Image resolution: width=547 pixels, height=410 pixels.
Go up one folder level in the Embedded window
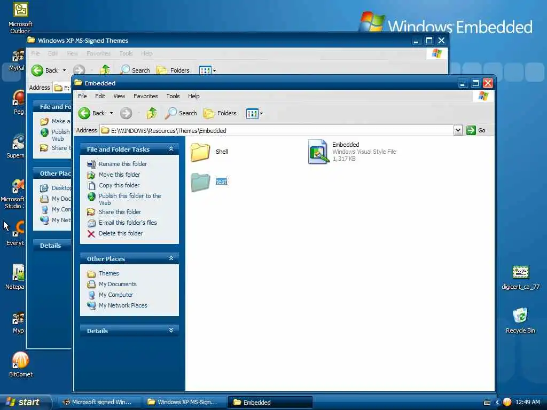pyautogui.click(x=152, y=113)
